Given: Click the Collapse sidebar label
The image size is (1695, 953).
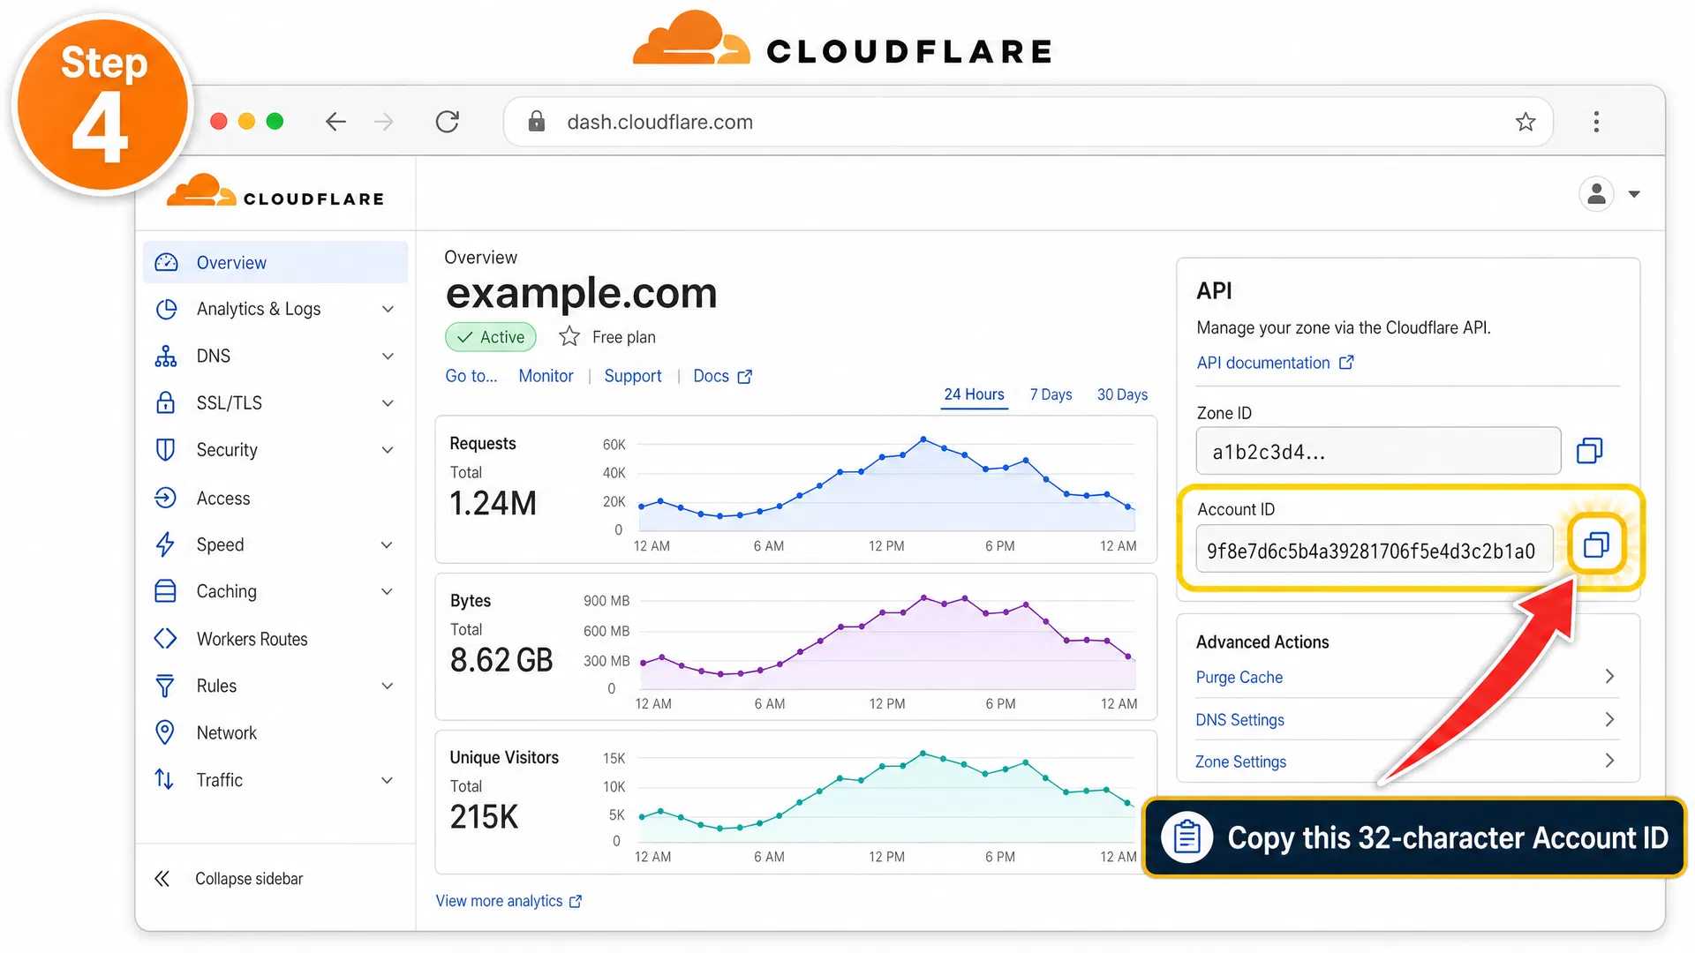Looking at the screenshot, I should point(249,879).
